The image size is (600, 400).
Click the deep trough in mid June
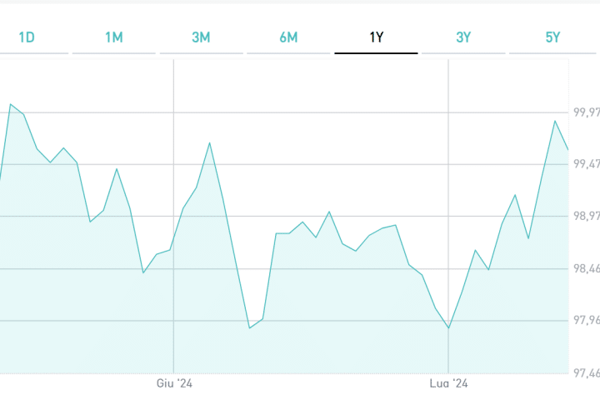[x=249, y=328]
